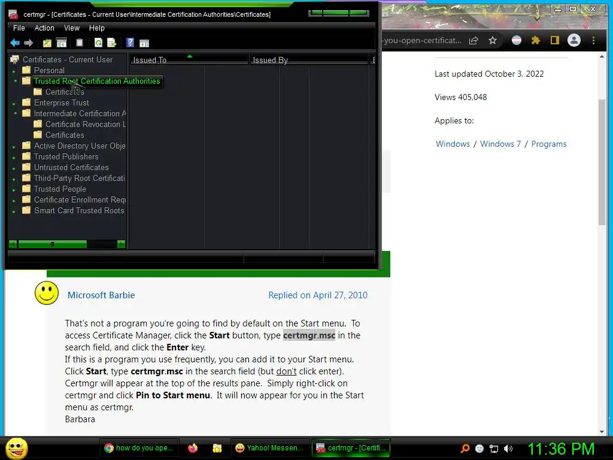Click the network tray icon
The image size is (613, 460).
click(x=494, y=449)
